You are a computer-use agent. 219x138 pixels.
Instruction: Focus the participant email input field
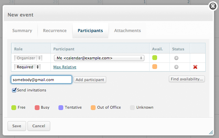click(x=41, y=80)
